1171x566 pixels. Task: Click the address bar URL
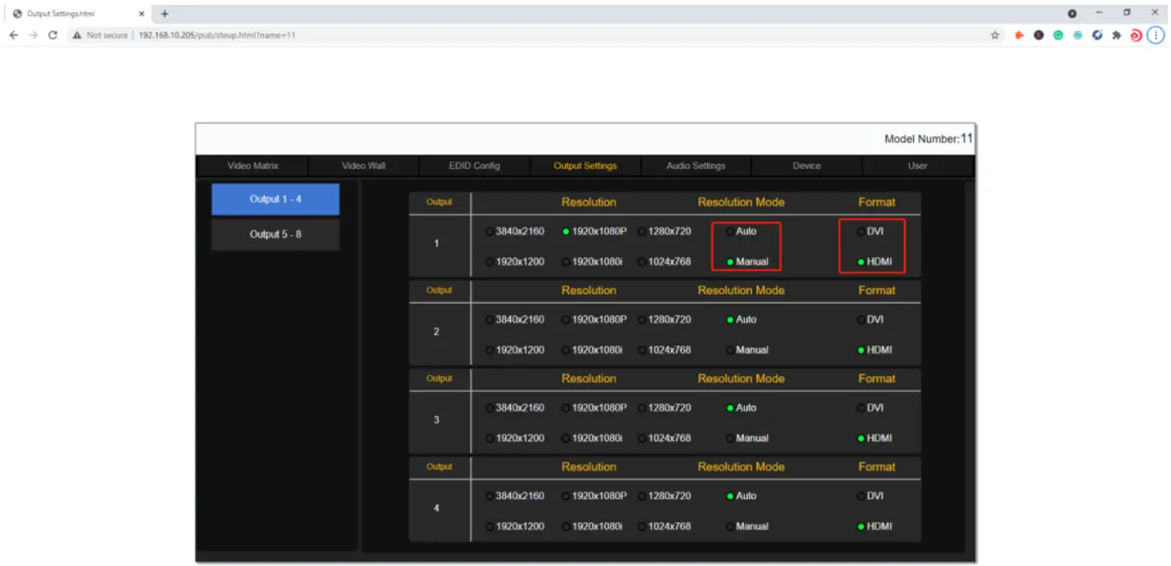point(217,35)
